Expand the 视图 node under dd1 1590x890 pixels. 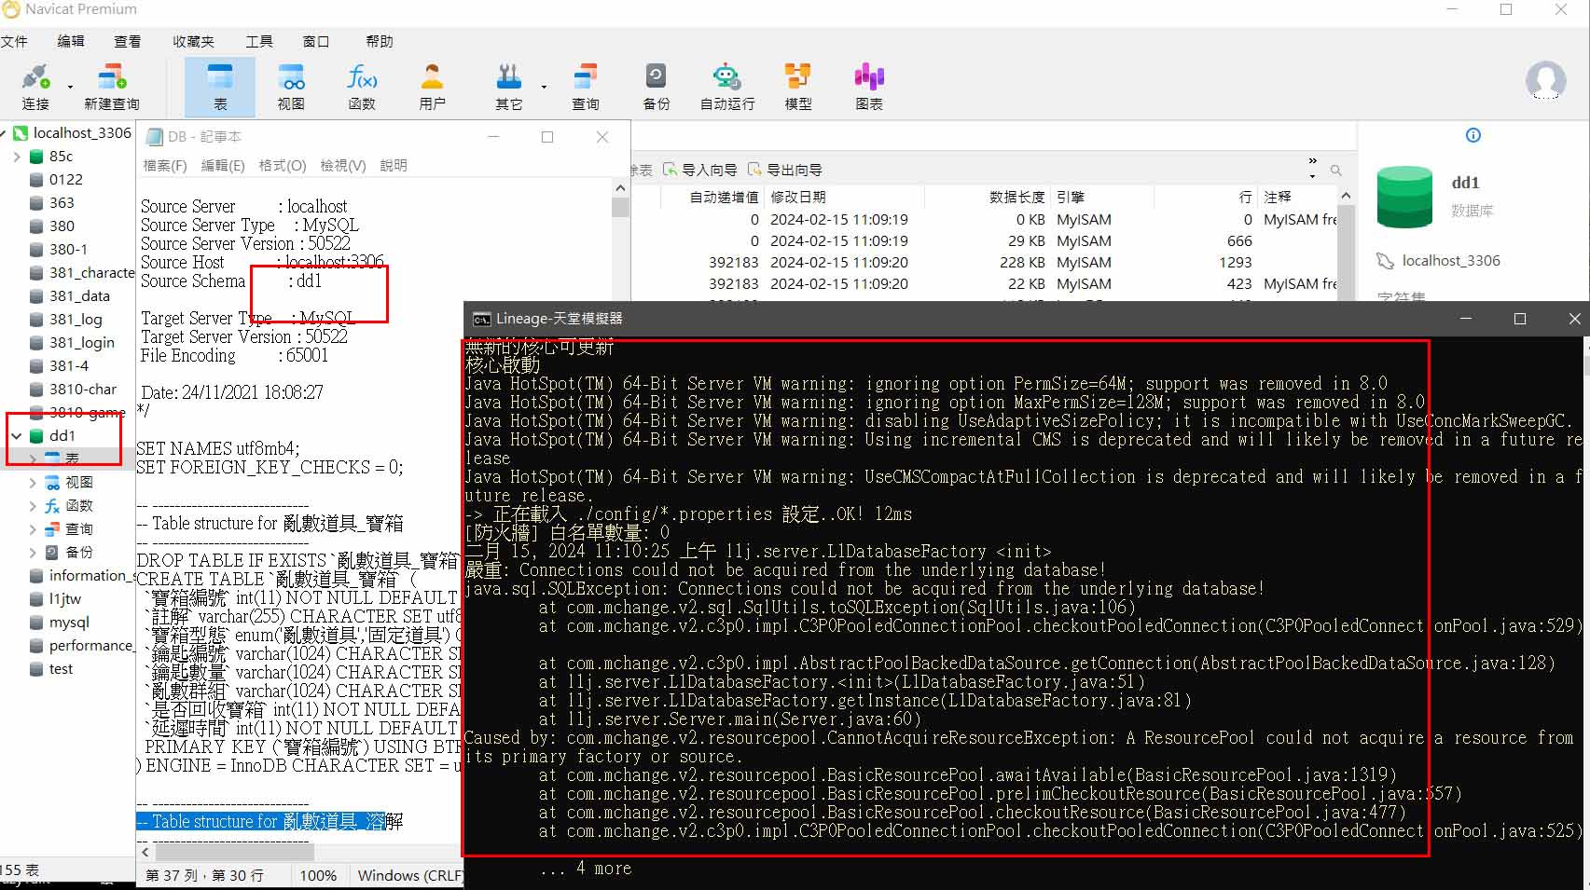(x=33, y=482)
